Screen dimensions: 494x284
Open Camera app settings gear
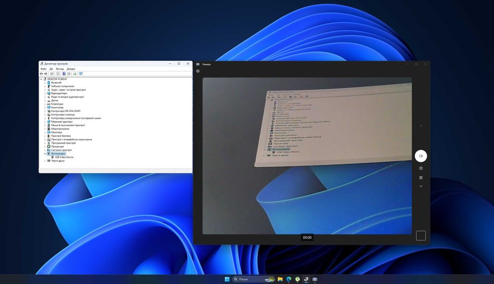pos(198,71)
